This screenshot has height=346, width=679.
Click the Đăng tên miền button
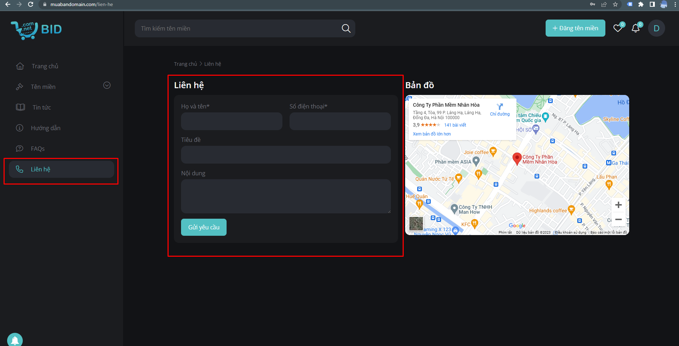click(575, 28)
